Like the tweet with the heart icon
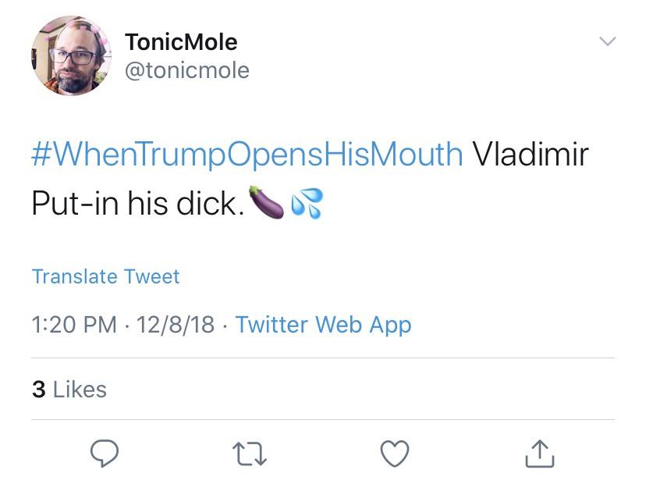Image resolution: width=646 pixels, height=484 pixels. tap(395, 453)
